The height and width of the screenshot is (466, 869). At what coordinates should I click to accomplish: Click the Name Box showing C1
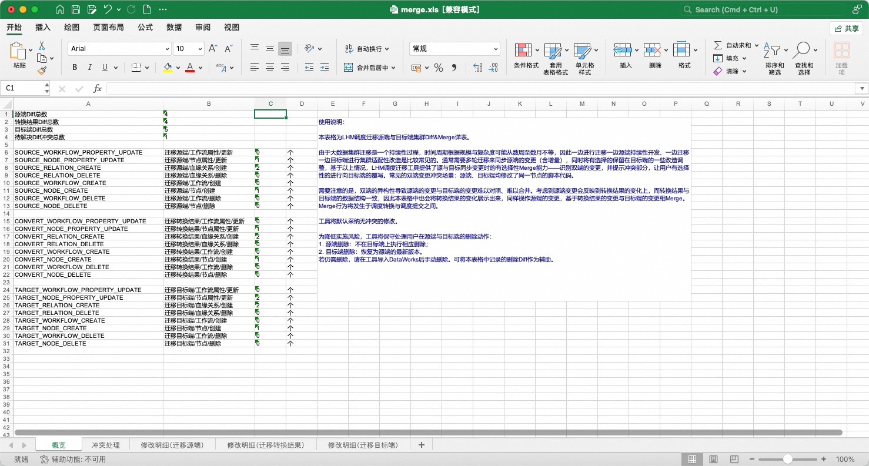tap(24, 88)
